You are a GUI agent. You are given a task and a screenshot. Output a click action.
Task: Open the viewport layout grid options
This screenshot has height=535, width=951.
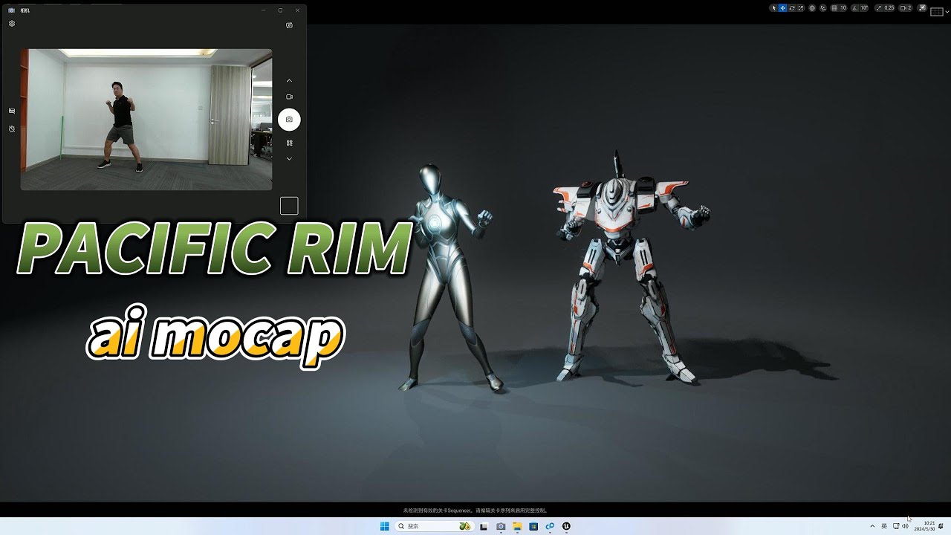click(x=938, y=11)
